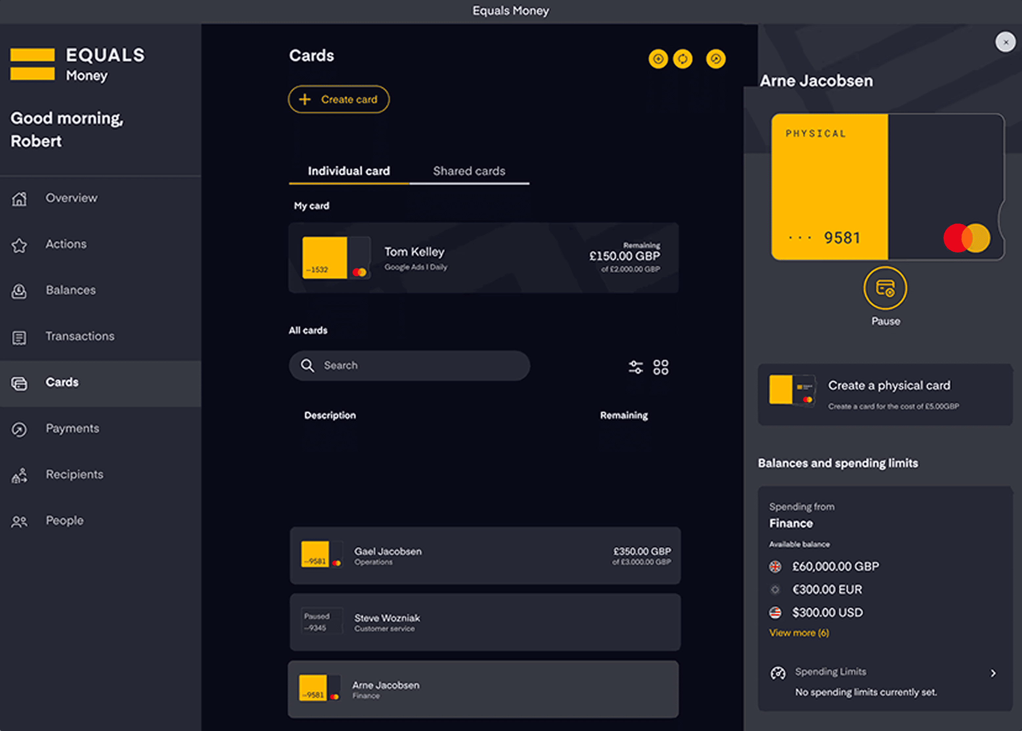Open Recipients section in sidebar
1022x731 pixels.
pos(74,475)
